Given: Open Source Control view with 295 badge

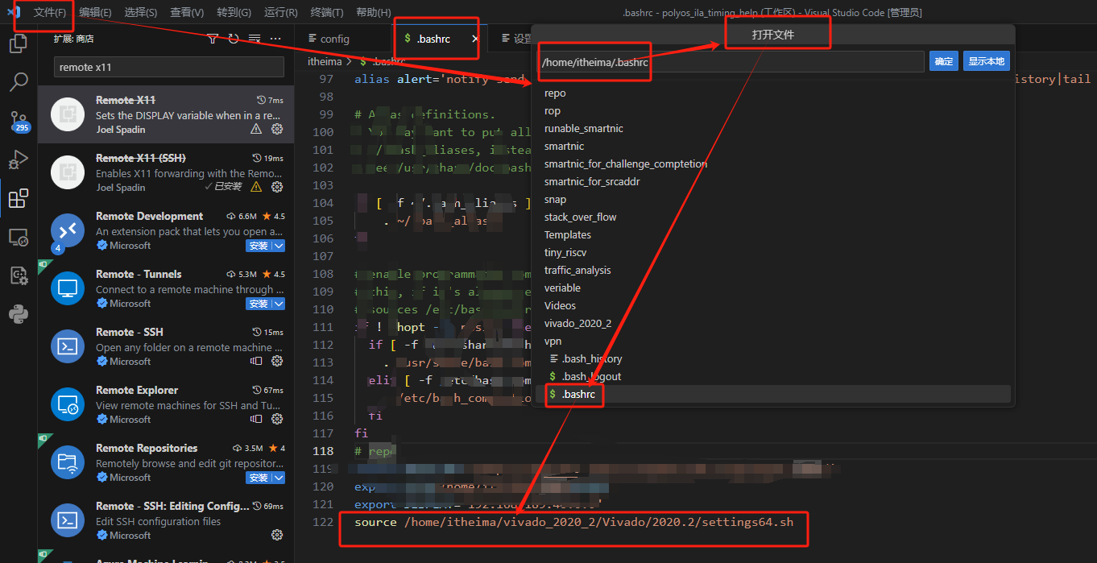Looking at the screenshot, I should coord(18,121).
